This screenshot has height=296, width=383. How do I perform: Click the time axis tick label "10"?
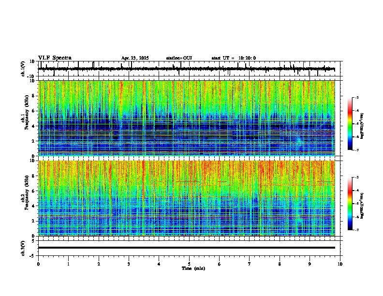point(340,264)
